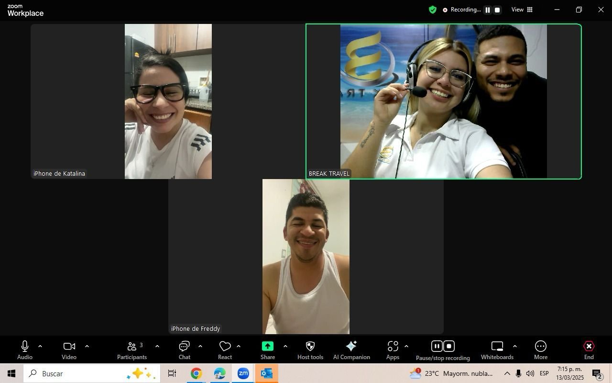612x383 pixels.
Task: Mute the microphone with Audio button
Action: click(25, 350)
